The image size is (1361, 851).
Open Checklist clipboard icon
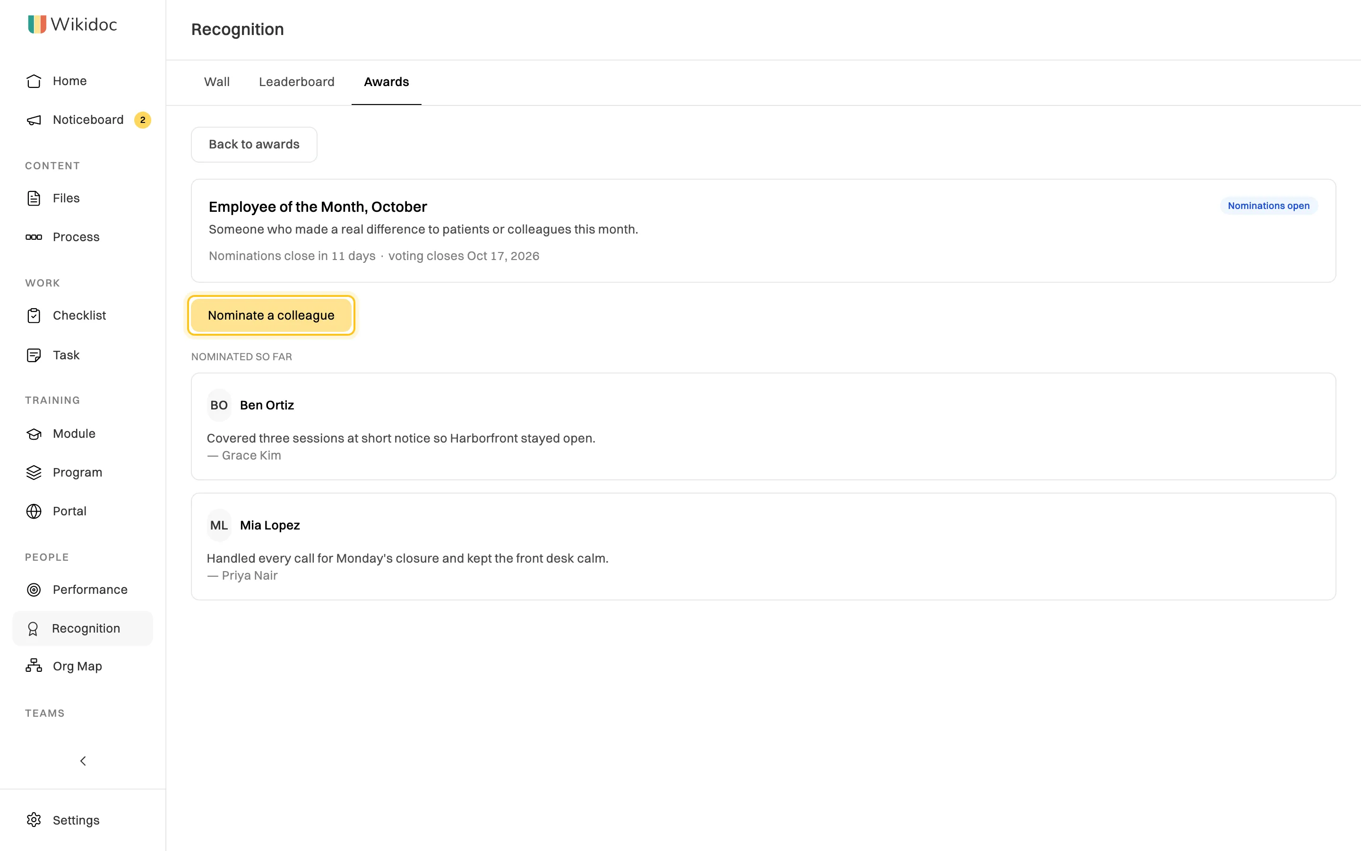pos(34,316)
